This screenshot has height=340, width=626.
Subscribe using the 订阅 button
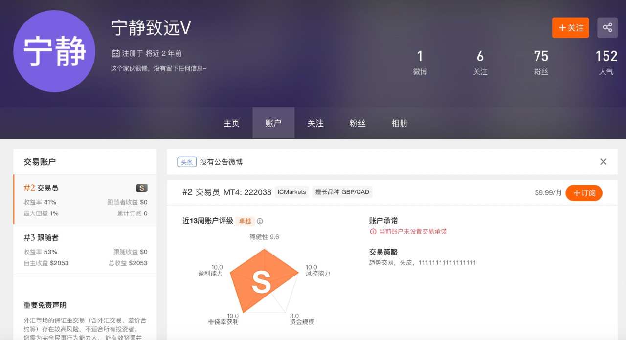click(x=584, y=193)
